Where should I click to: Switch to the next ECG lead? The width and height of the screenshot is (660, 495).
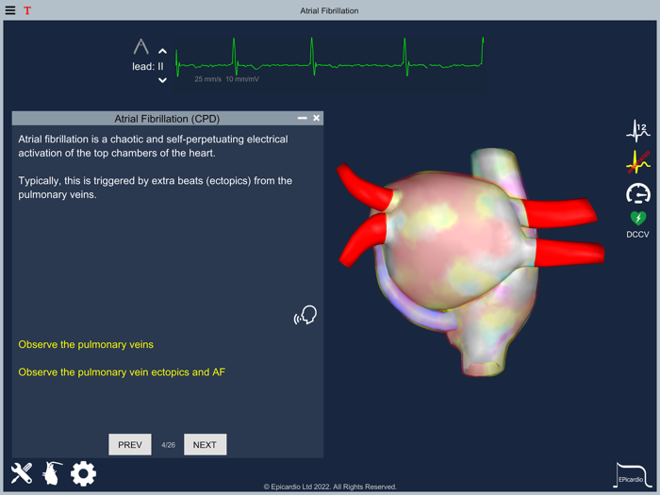click(x=162, y=80)
